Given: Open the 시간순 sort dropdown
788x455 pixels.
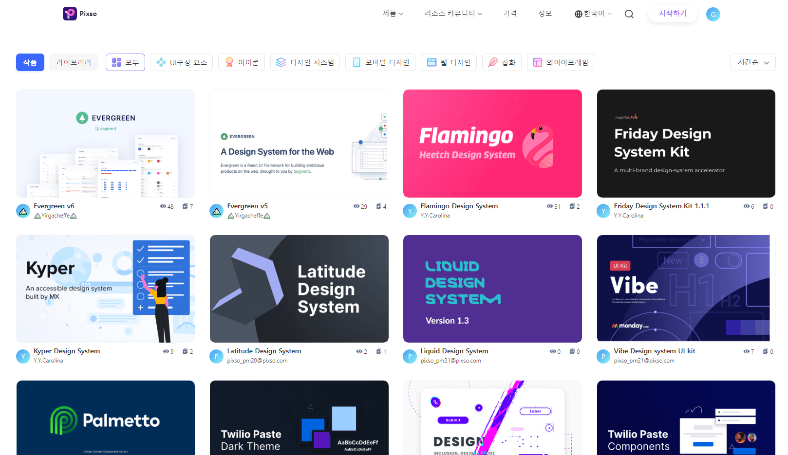Looking at the screenshot, I should point(752,62).
